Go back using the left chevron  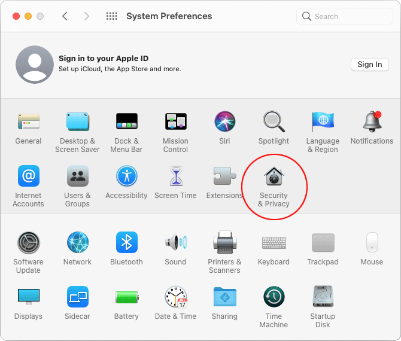point(65,16)
